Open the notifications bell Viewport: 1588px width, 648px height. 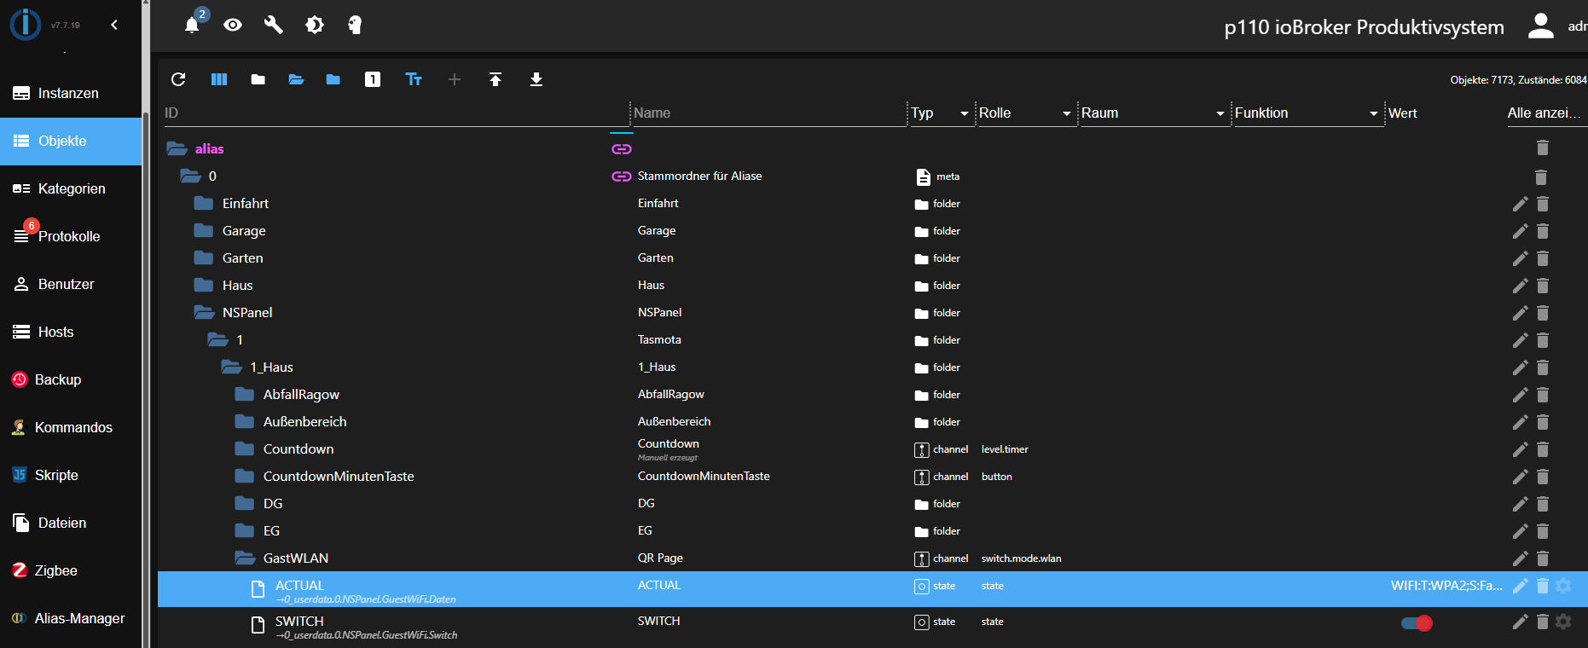(x=192, y=26)
